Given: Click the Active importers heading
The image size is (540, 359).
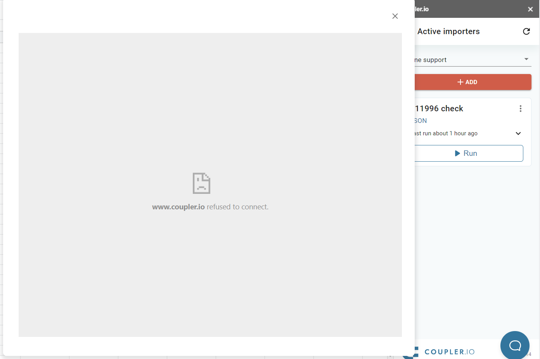Looking at the screenshot, I should coord(448,31).
